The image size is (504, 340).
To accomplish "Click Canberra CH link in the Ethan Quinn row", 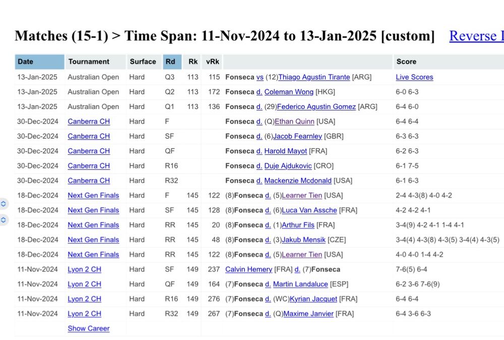I will 88,122.
